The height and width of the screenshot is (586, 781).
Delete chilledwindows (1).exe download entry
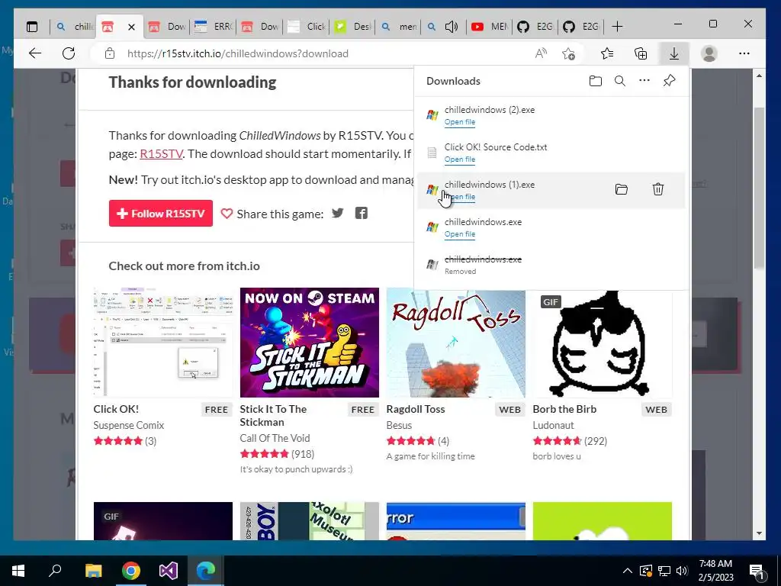(658, 189)
